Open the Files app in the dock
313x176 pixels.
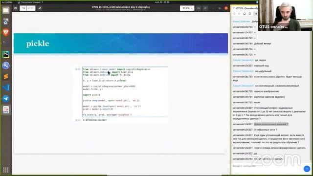coord(6,10)
